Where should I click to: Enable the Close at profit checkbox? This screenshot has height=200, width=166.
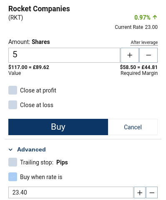13,90
